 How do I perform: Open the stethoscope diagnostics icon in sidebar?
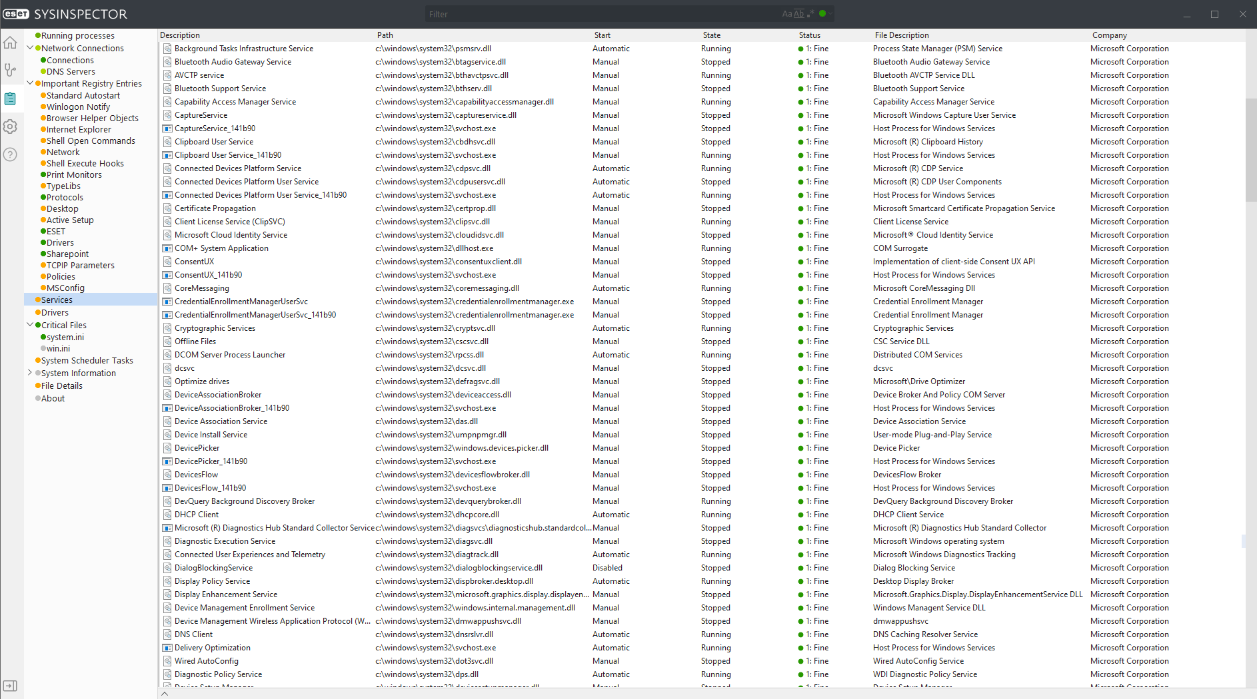coord(10,70)
